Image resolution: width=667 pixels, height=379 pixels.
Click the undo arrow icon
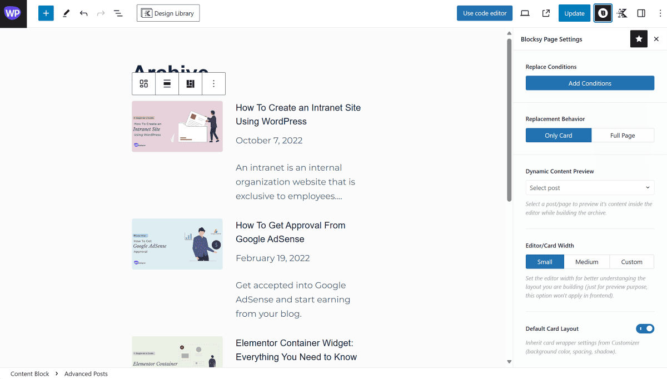click(83, 13)
